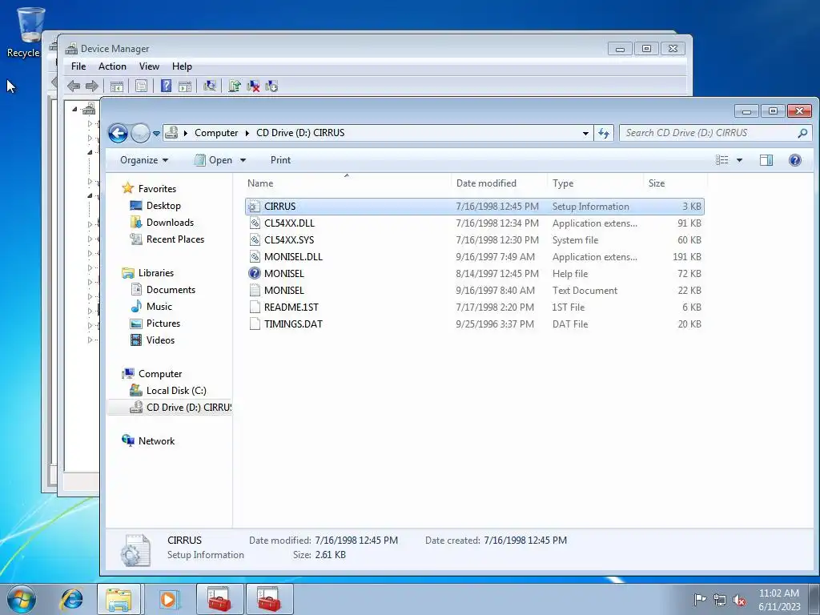The width and height of the screenshot is (820, 615).
Task: Click Computer in the address bar breadcrumb
Action: click(216, 133)
